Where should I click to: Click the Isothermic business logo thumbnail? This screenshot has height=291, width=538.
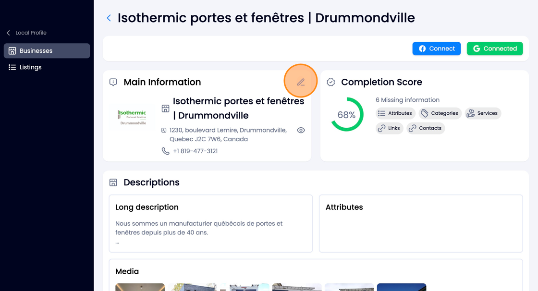click(x=132, y=117)
